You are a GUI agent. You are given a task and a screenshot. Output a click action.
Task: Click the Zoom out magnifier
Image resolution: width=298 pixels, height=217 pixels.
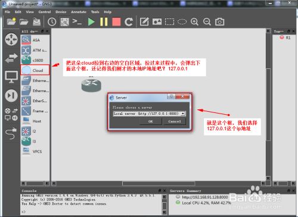click(x=207, y=21)
